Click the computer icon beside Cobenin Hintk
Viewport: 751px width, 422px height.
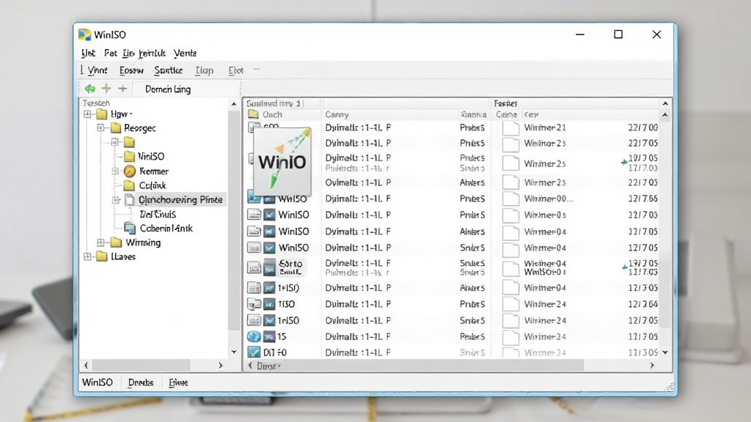click(129, 229)
